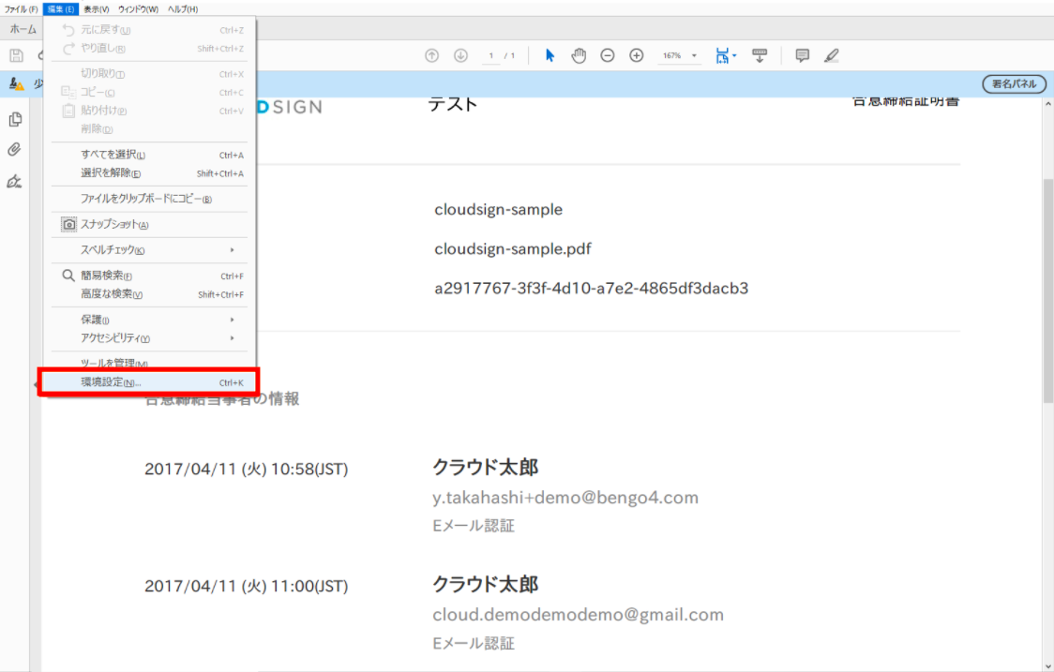Open the ヘルプ menu
The image size is (1054, 672).
click(183, 9)
